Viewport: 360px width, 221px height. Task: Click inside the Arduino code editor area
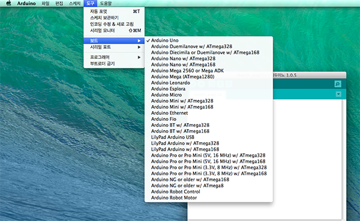[308, 159]
